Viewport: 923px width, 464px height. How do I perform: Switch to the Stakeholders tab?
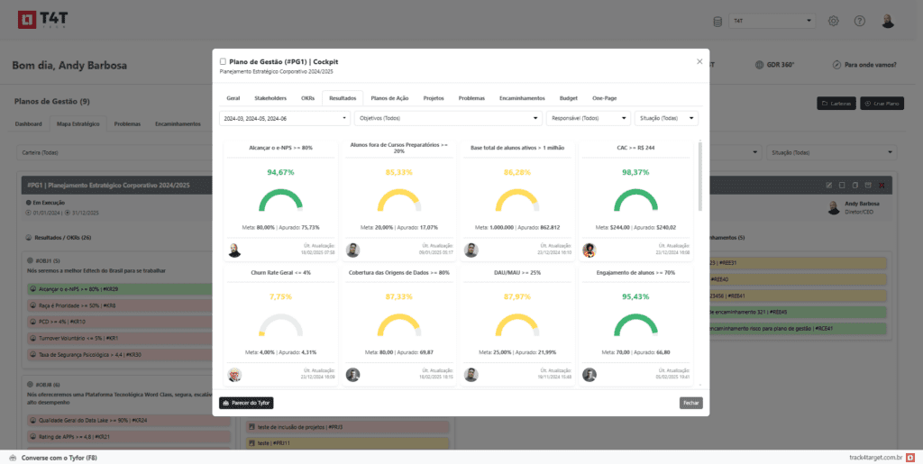coord(270,97)
